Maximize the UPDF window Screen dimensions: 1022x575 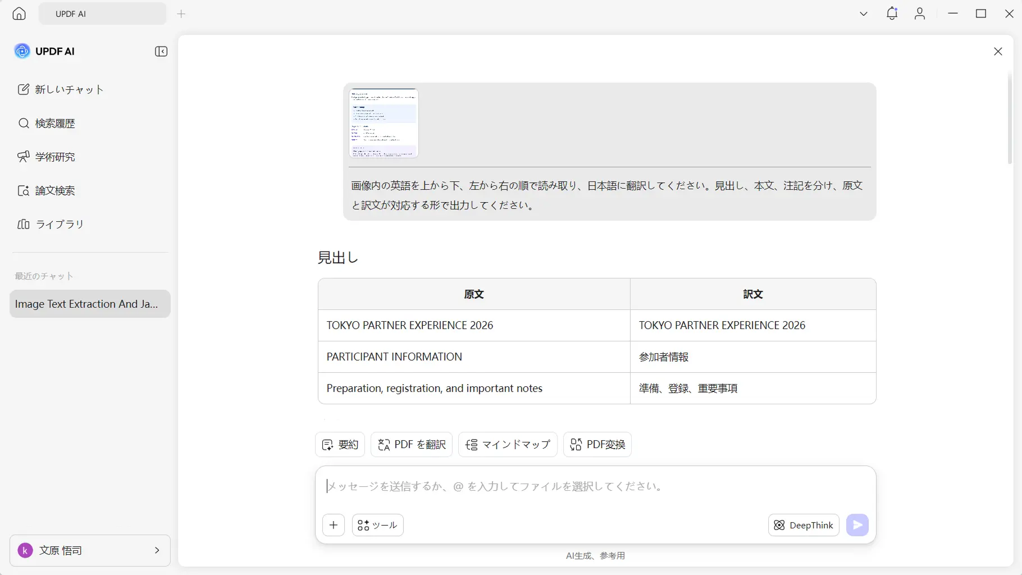981,13
